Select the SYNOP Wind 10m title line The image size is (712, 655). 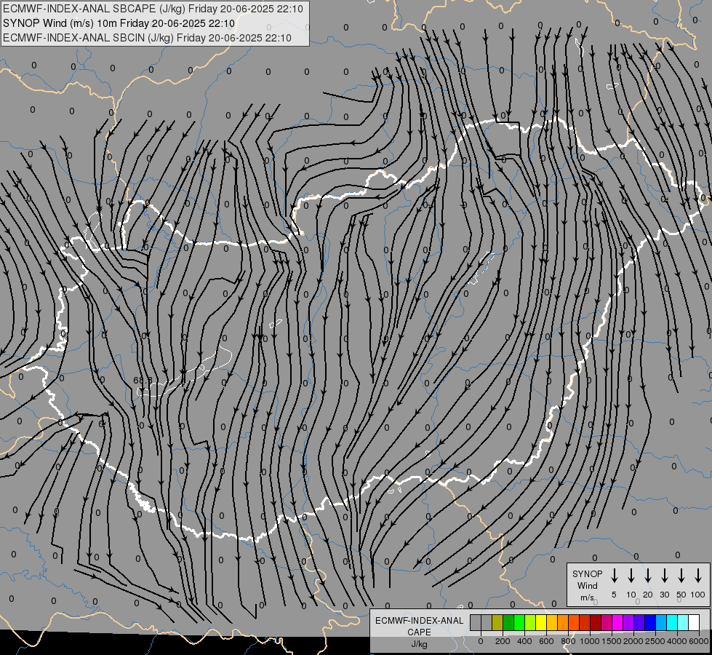click(119, 23)
